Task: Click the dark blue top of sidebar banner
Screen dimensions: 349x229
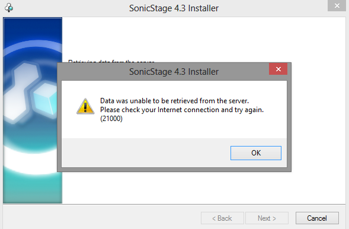Action: (33, 28)
